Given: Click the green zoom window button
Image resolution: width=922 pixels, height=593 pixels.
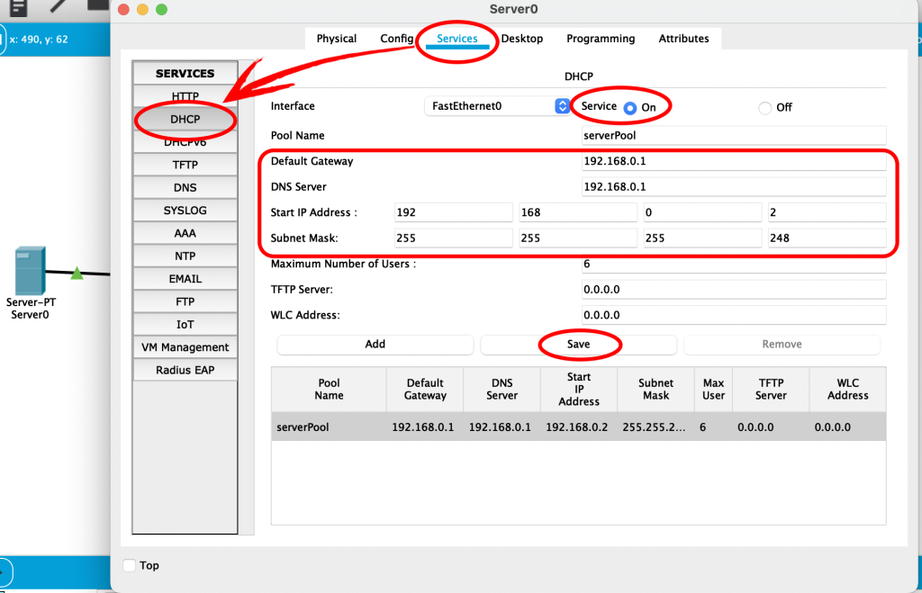Looking at the screenshot, I should click(x=161, y=9).
